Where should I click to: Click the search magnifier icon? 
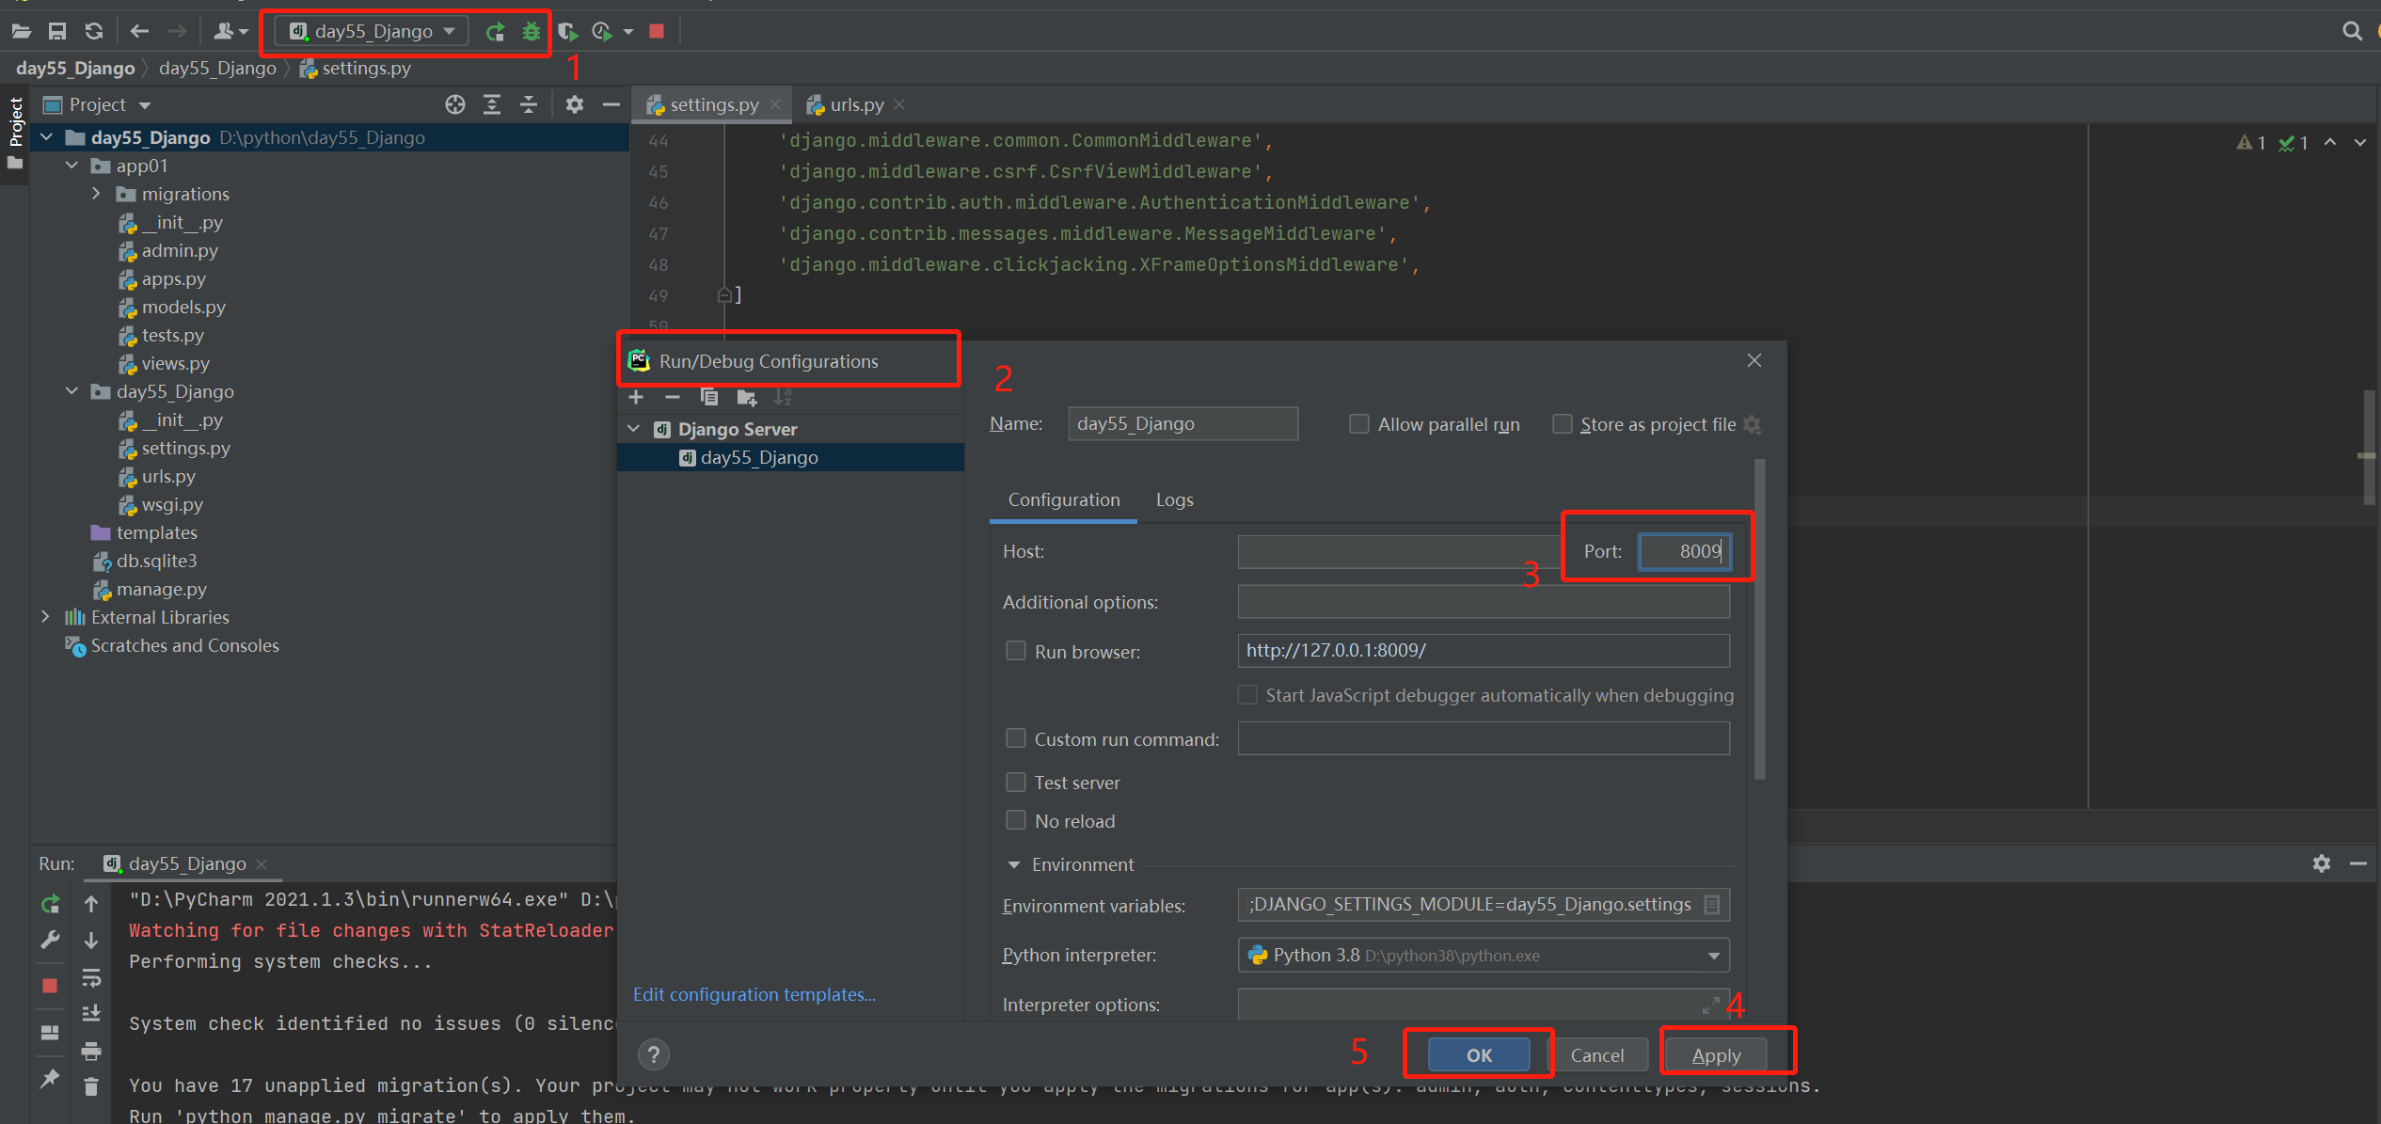tap(2351, 31)
